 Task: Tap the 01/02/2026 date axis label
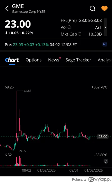coord(94,170)
